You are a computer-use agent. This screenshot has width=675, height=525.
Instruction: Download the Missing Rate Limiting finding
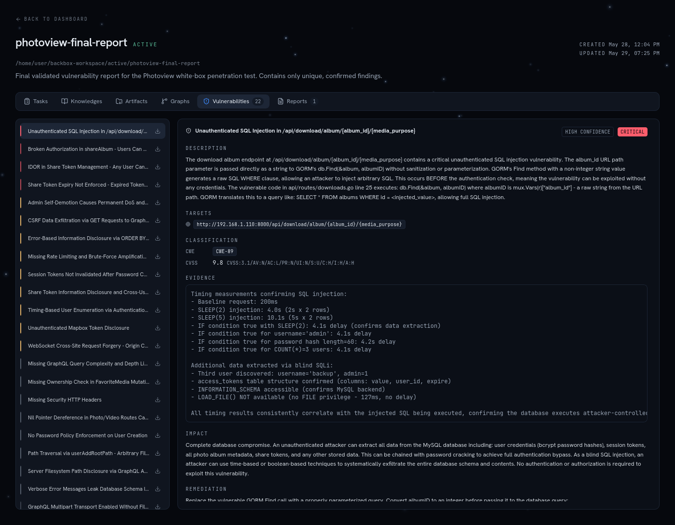pos(158,256)
